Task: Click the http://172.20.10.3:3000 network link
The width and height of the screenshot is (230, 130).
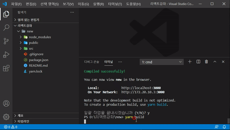Action: [143, 92]
